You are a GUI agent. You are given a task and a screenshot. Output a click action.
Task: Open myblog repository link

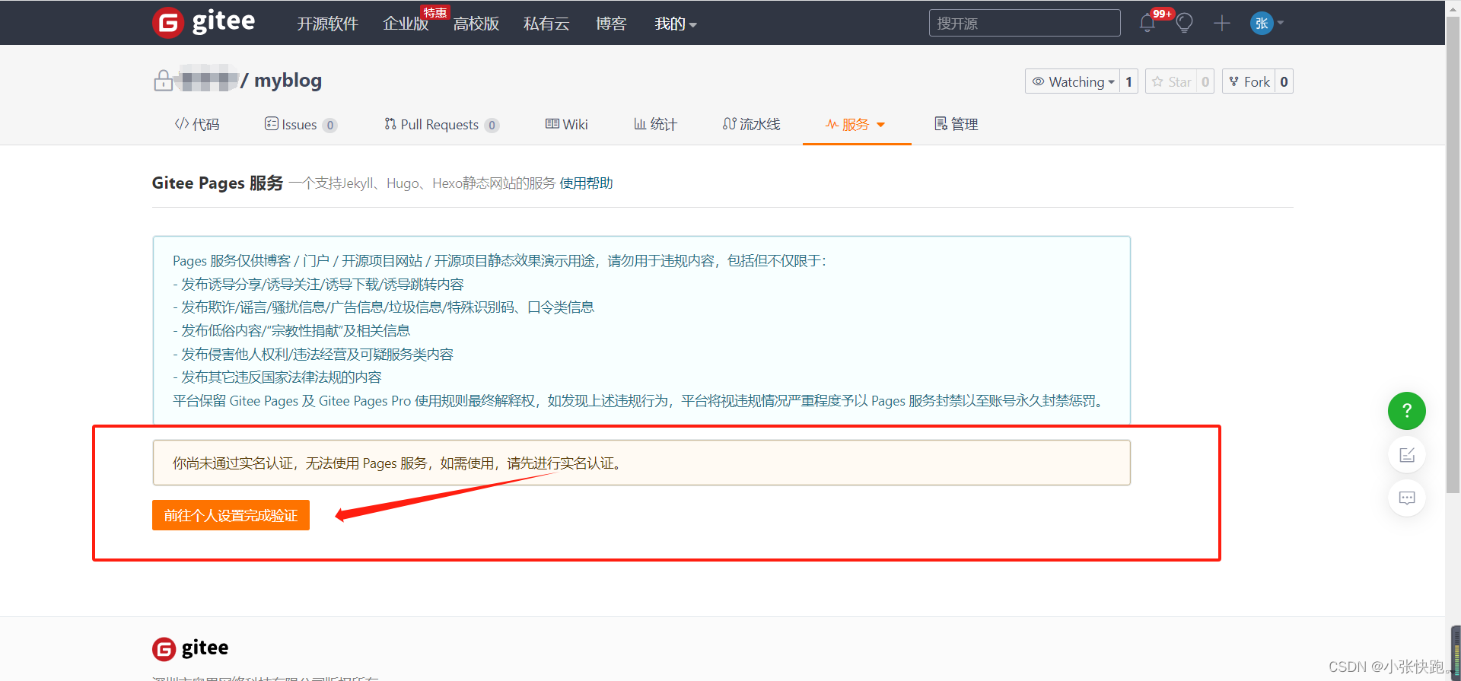tap(288, 81)
